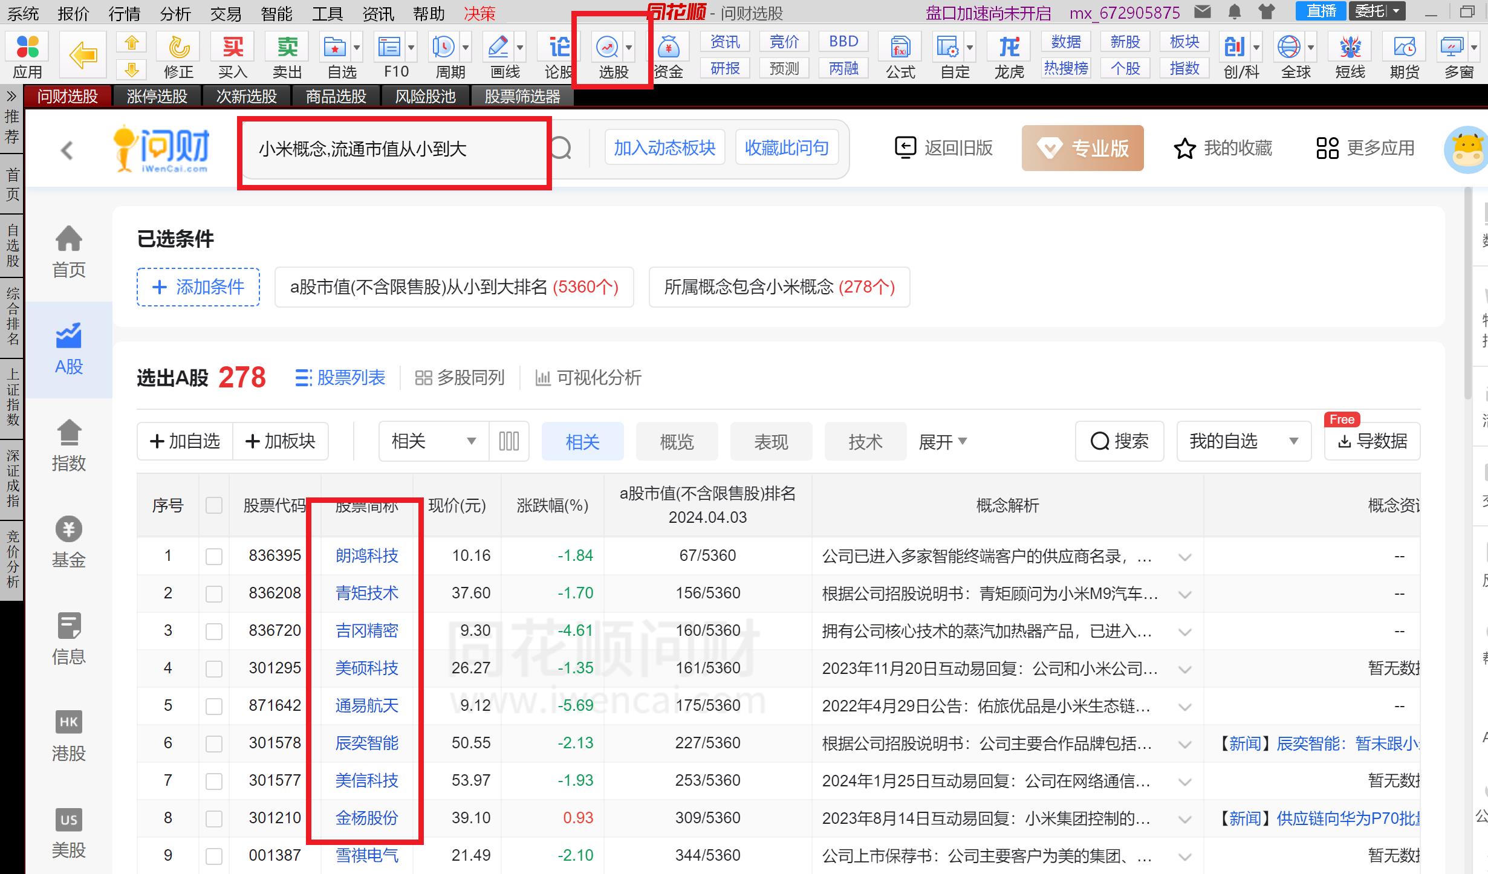
Task: Click the search query input box
Action: pyautogui.click(x=393, y=151)
